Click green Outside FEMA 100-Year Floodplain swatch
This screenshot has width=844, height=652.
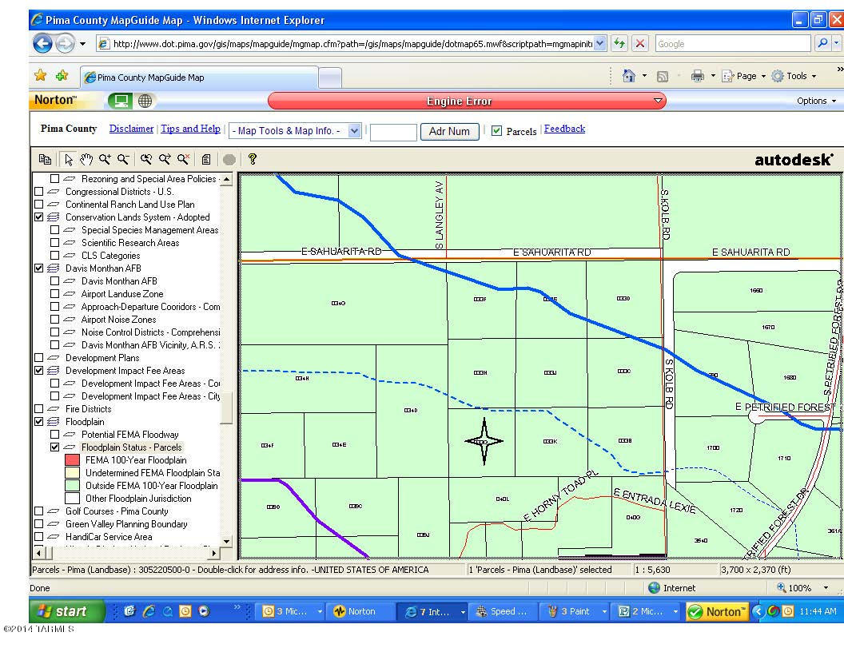point(72,486)
